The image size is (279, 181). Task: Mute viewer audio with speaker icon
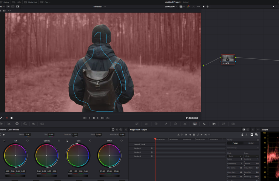tap(12, 118)
